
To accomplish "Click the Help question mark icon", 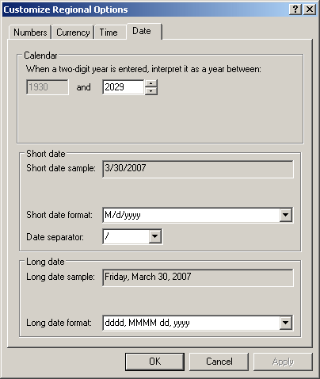I will point(295,10).
